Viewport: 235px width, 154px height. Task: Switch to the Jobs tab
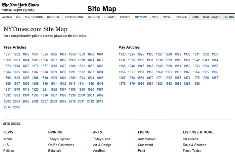click(x=195, y=17)
